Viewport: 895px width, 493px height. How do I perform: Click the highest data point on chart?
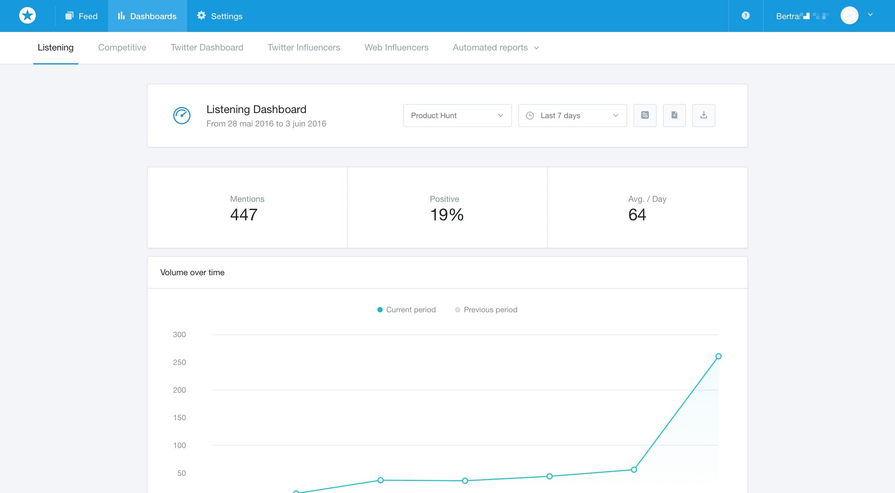tap(718, 356)
